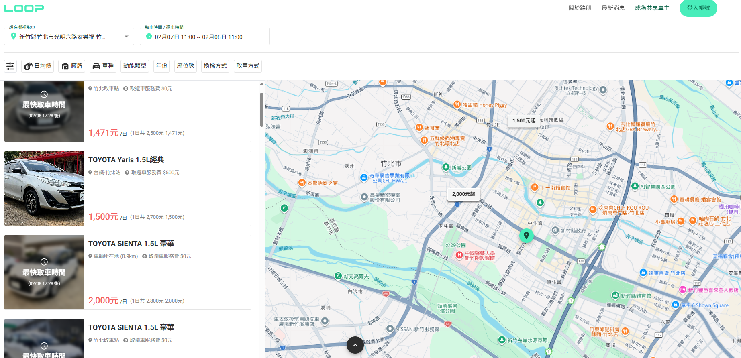This screenshot has width=741, height=358.
Task: Click 新崙公園 park marker
Action: [x=446, y=167]
